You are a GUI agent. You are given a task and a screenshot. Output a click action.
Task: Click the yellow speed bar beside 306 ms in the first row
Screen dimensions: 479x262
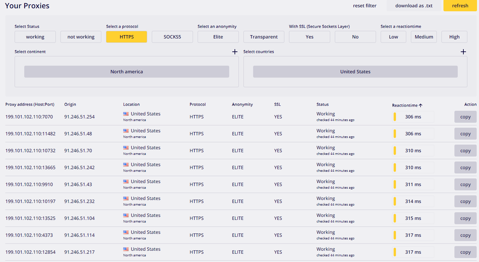tap(395, 117)
